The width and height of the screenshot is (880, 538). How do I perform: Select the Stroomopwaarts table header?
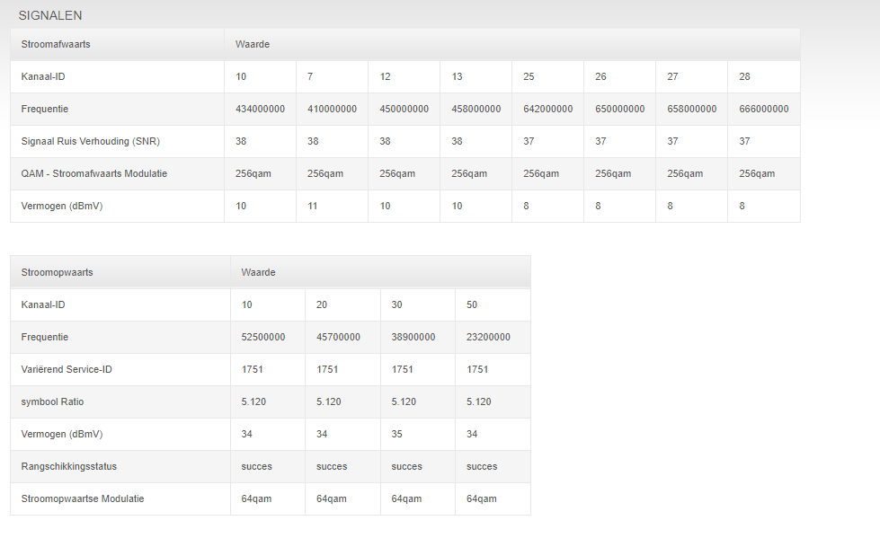tap(57, 272)
